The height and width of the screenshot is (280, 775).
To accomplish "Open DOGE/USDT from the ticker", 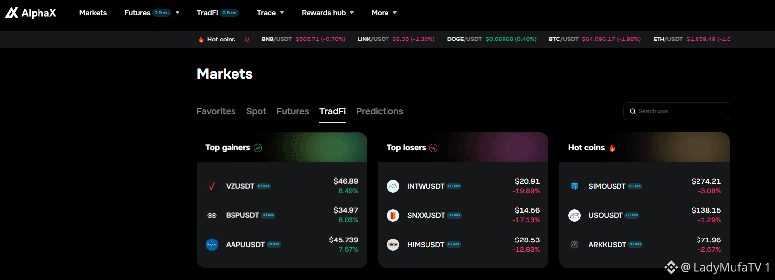I will (x=492, y=39).
